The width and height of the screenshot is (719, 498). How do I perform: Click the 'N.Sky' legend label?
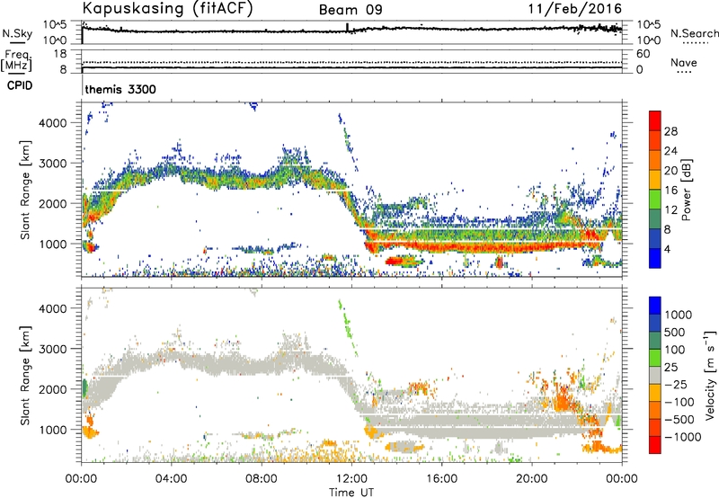17,33
